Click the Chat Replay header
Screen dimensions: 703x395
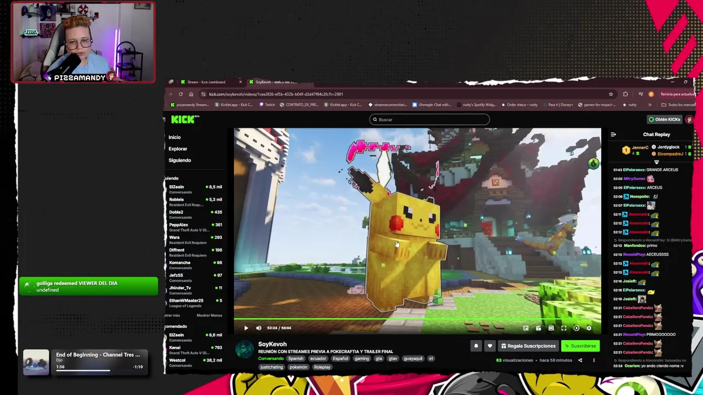click(656, 134)
